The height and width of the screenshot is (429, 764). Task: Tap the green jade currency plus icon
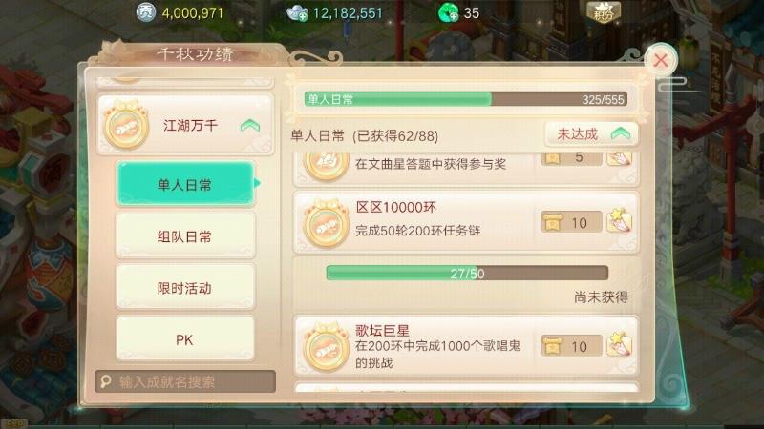click(x=448, y=12)
